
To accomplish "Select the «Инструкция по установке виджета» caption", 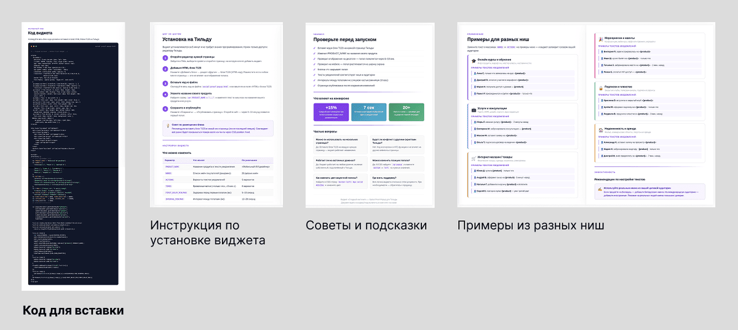I will [x=208, y=233].
